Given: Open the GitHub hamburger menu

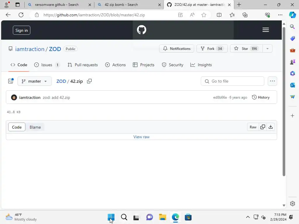Looking at the screenshot, I should point(266,30).
